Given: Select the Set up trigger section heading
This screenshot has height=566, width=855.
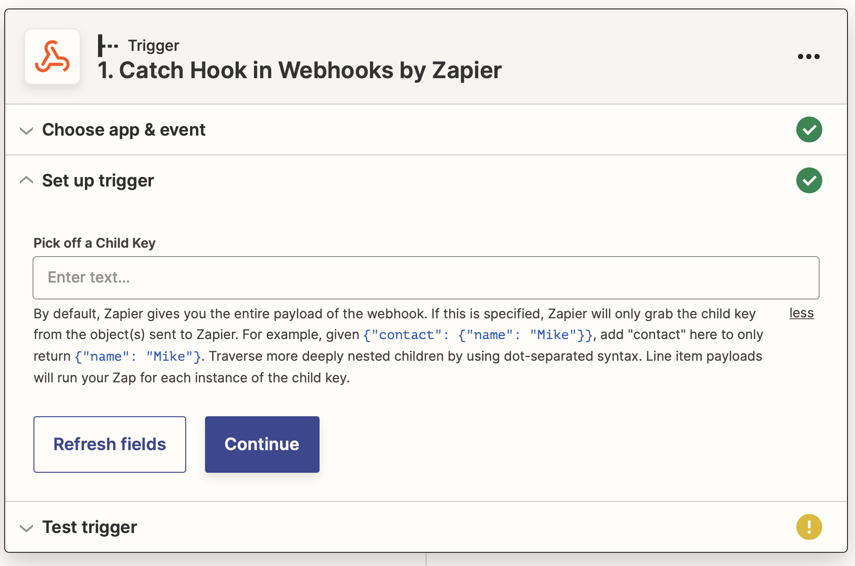Looking at the screenshot, I should point(98,180).
